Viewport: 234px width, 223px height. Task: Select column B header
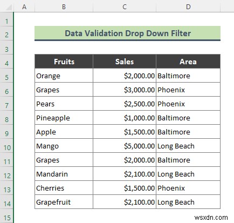click(64, 7)
